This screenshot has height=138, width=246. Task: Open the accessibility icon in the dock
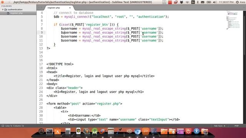click(196, 131)
